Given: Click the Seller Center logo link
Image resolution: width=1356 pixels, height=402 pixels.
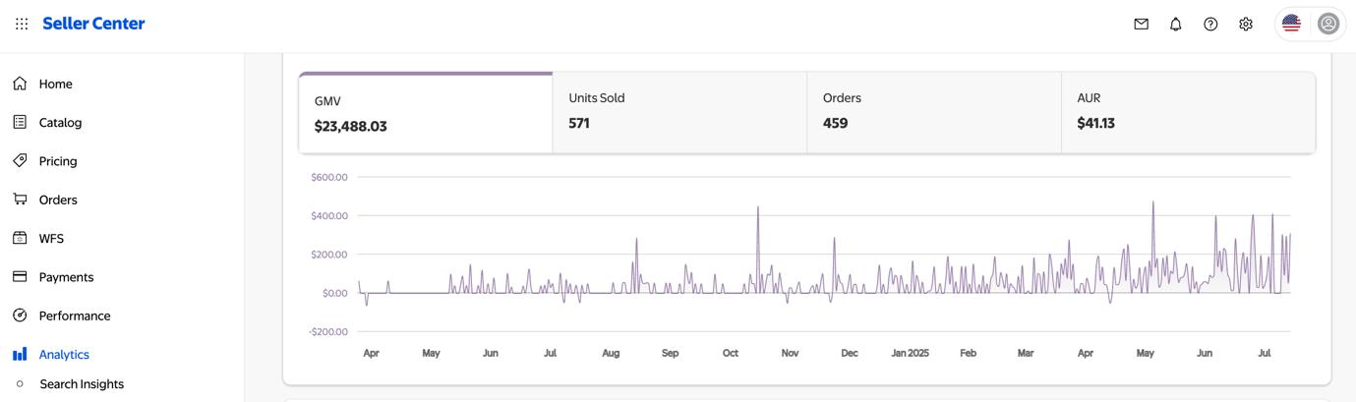Looking at the screenshot, I should point(93,24).
